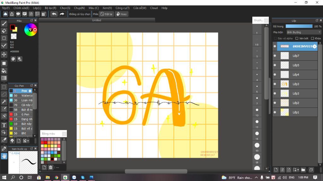Click the Đặt lại reset button
Viewport: 323px width, 181px height.
pyautogui.click(x=106, y=14)
